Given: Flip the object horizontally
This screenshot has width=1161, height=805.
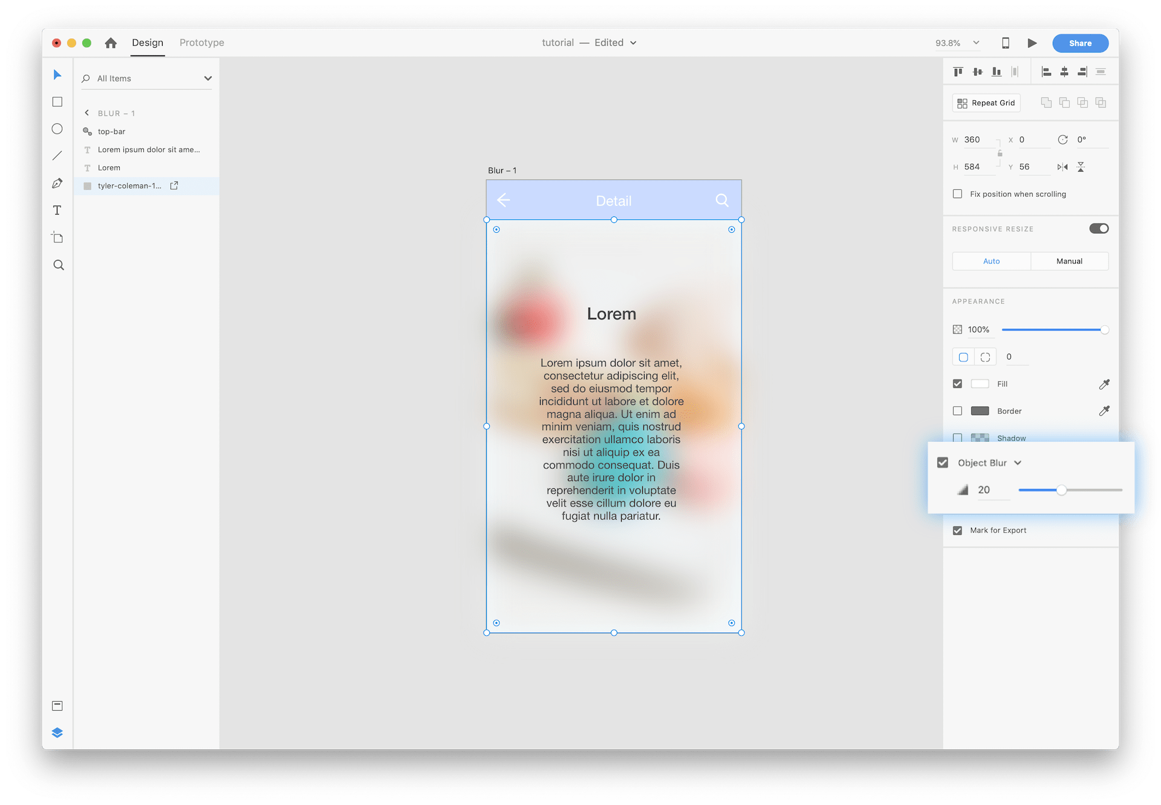Looking at the screenshot, I should tap(1062, 167).
